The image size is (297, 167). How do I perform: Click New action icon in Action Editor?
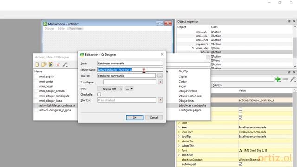[37, 64]
